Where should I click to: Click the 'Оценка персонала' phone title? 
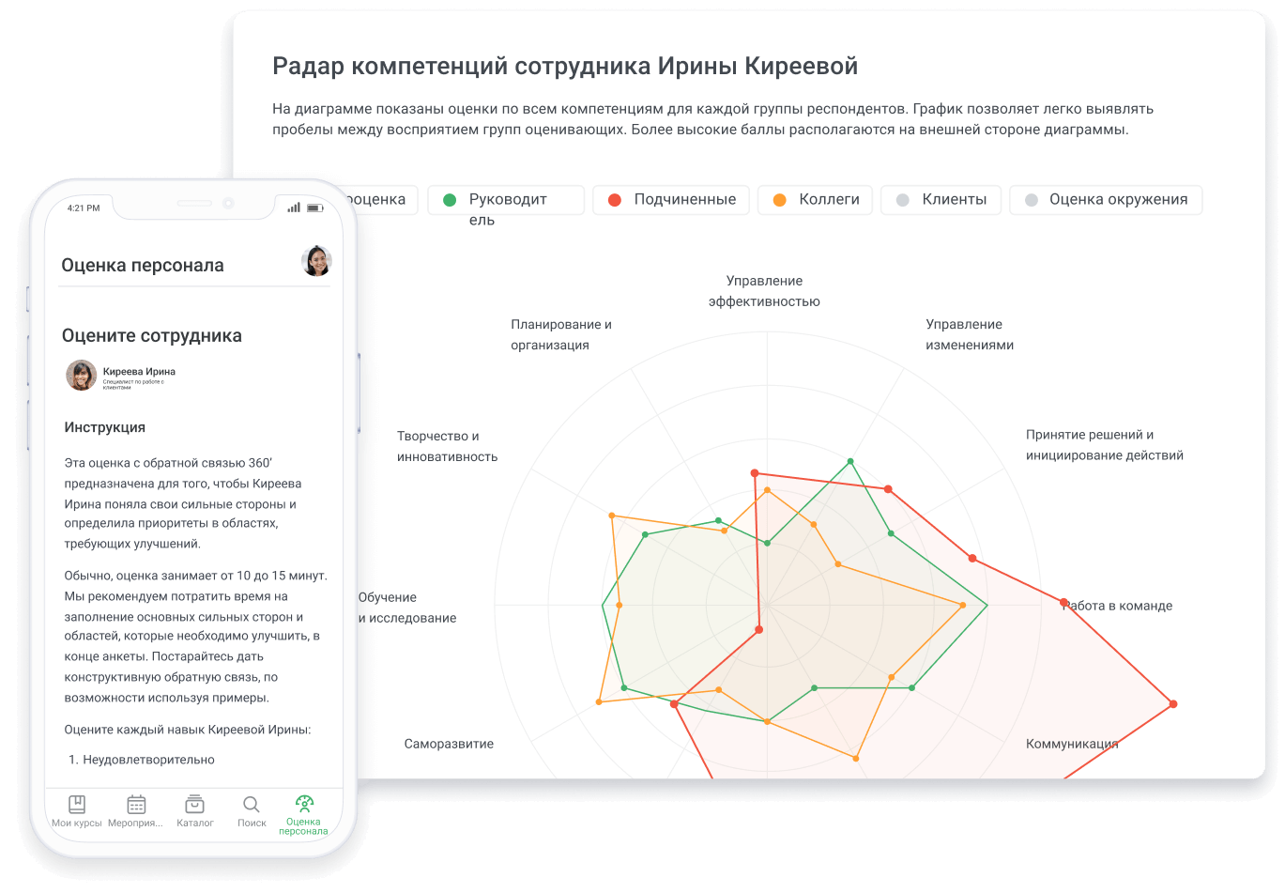point(143,266)
